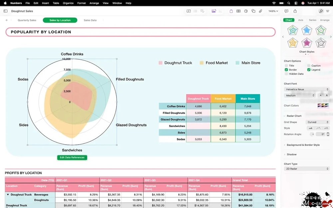Click the Share icon in toolbar
The height and width of the screenshot is (208, 333).
[295, 11]
